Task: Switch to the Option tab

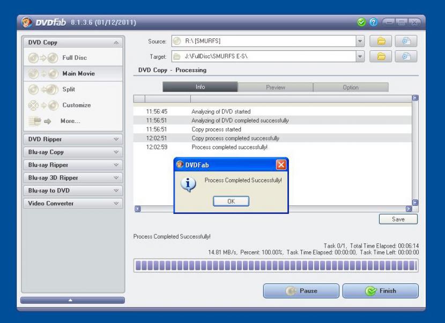Action: click(351, 87)
